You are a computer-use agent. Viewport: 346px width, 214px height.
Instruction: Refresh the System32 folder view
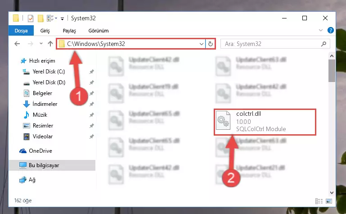coord(210,44)
